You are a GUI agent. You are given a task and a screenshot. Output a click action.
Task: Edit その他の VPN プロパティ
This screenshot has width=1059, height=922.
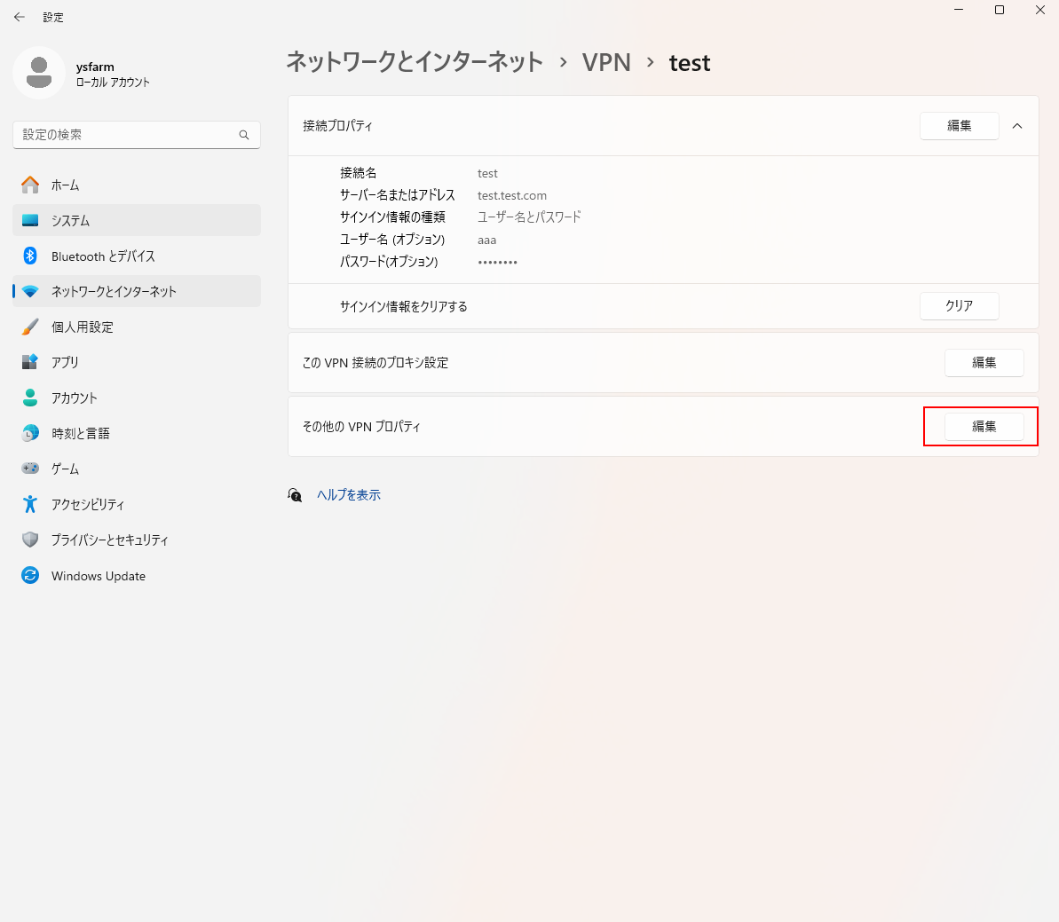[984, 426]
